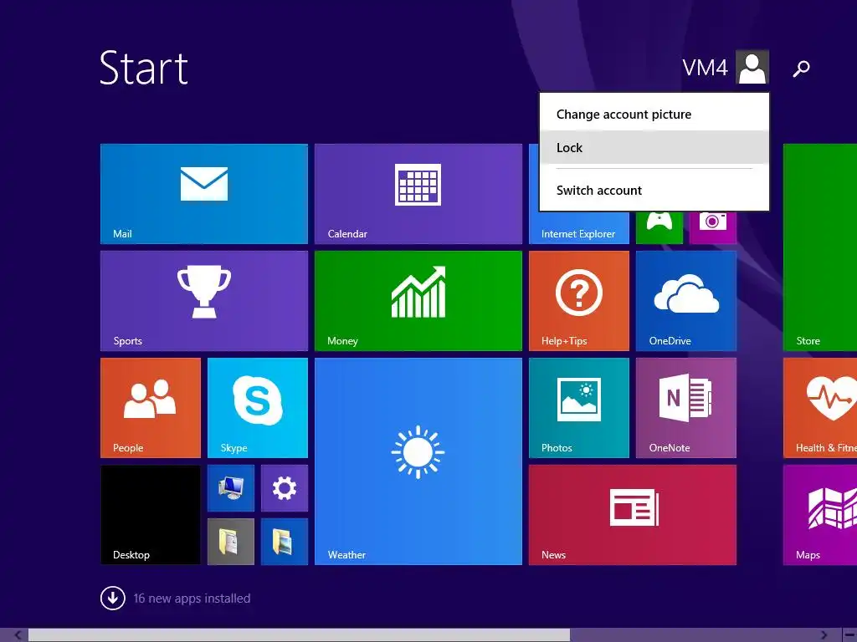Screen dimensions: 857x642
Task: Open the Pictures folder tile
Action: coord(285,542)
